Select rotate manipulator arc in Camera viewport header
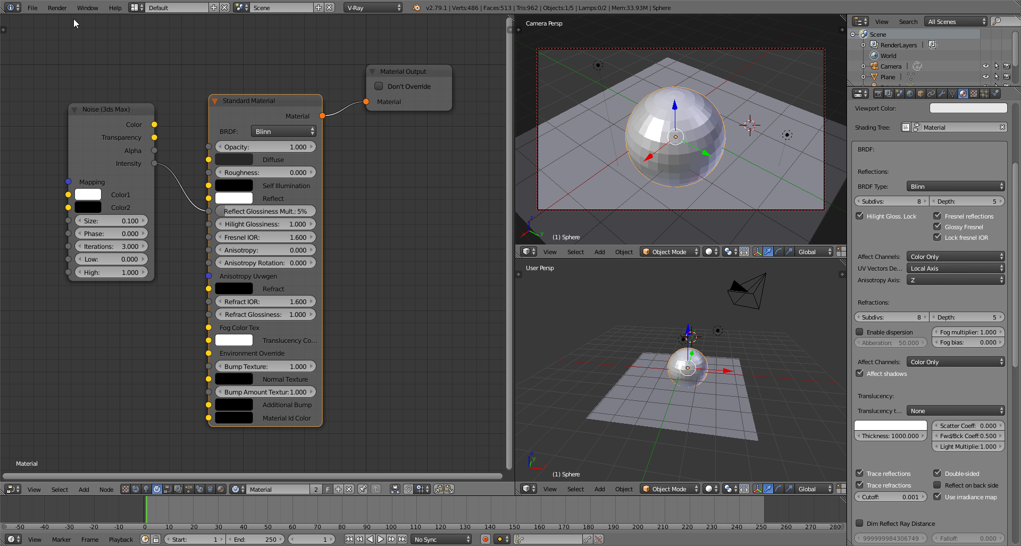The height and width of the screenshot is (546, 1021). coord(779,251)
